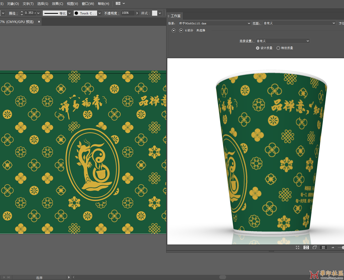This screenshot has width=344, height=280.
Task: Expand the 视图 dropdown set to 自定义
Action: (x=300, y=23)
